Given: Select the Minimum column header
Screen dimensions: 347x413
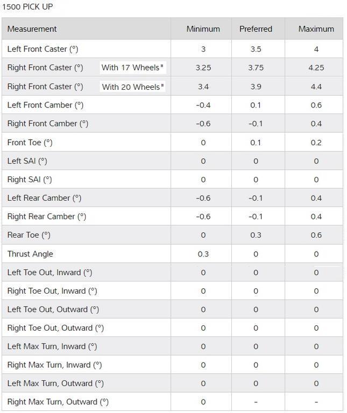Looking at the screenshot, I should 203,29.
